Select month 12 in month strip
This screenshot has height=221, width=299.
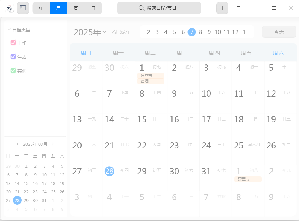coord(235,32)
